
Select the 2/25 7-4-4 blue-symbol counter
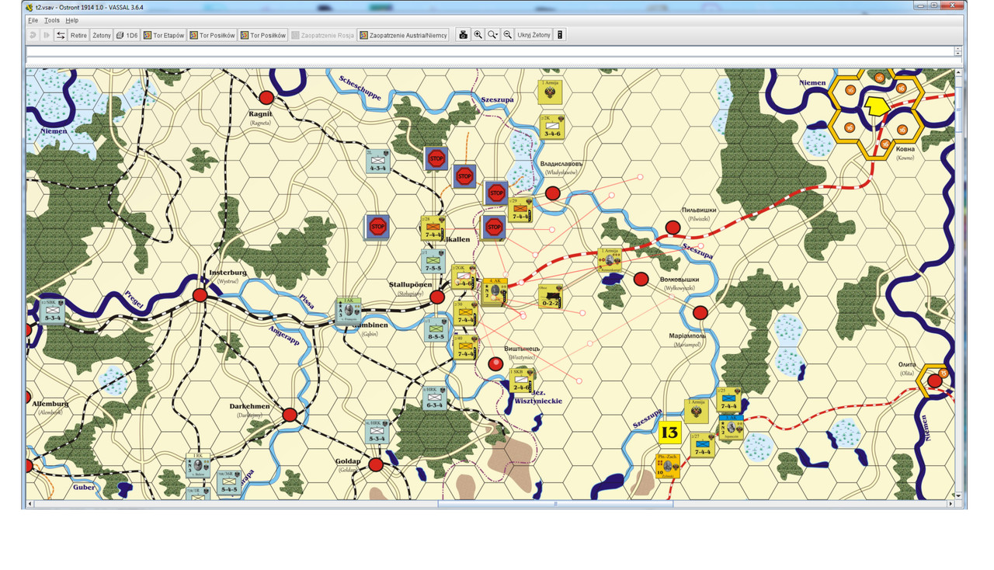coord(729,398)
